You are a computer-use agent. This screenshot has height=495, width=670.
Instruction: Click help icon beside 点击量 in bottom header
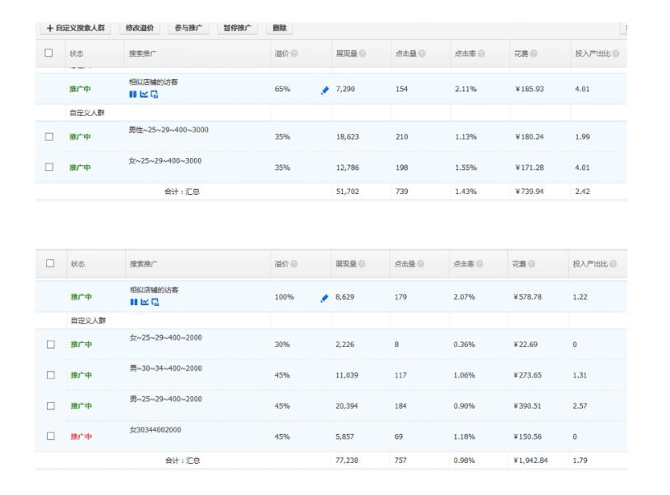point(420,264)
